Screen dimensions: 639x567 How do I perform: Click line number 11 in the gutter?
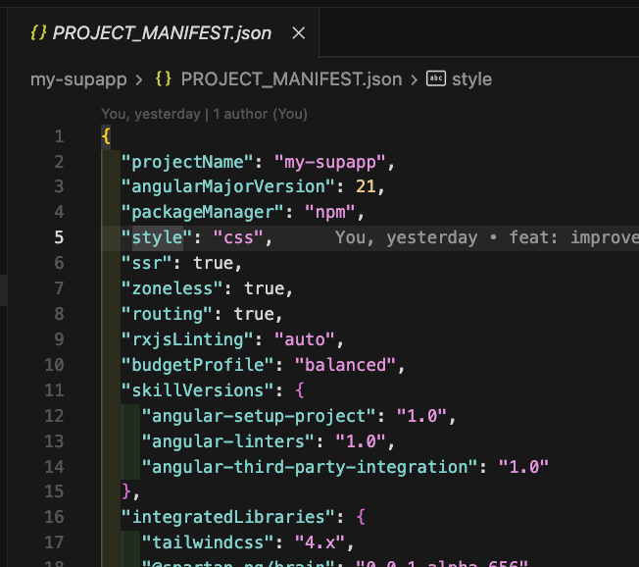tap(54, 390)
